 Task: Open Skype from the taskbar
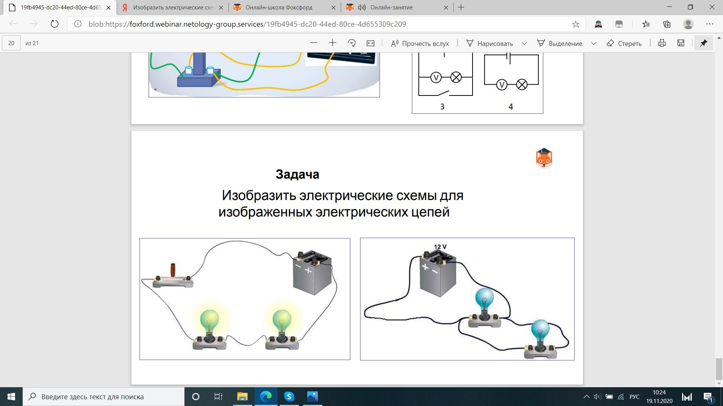point(289,397)
